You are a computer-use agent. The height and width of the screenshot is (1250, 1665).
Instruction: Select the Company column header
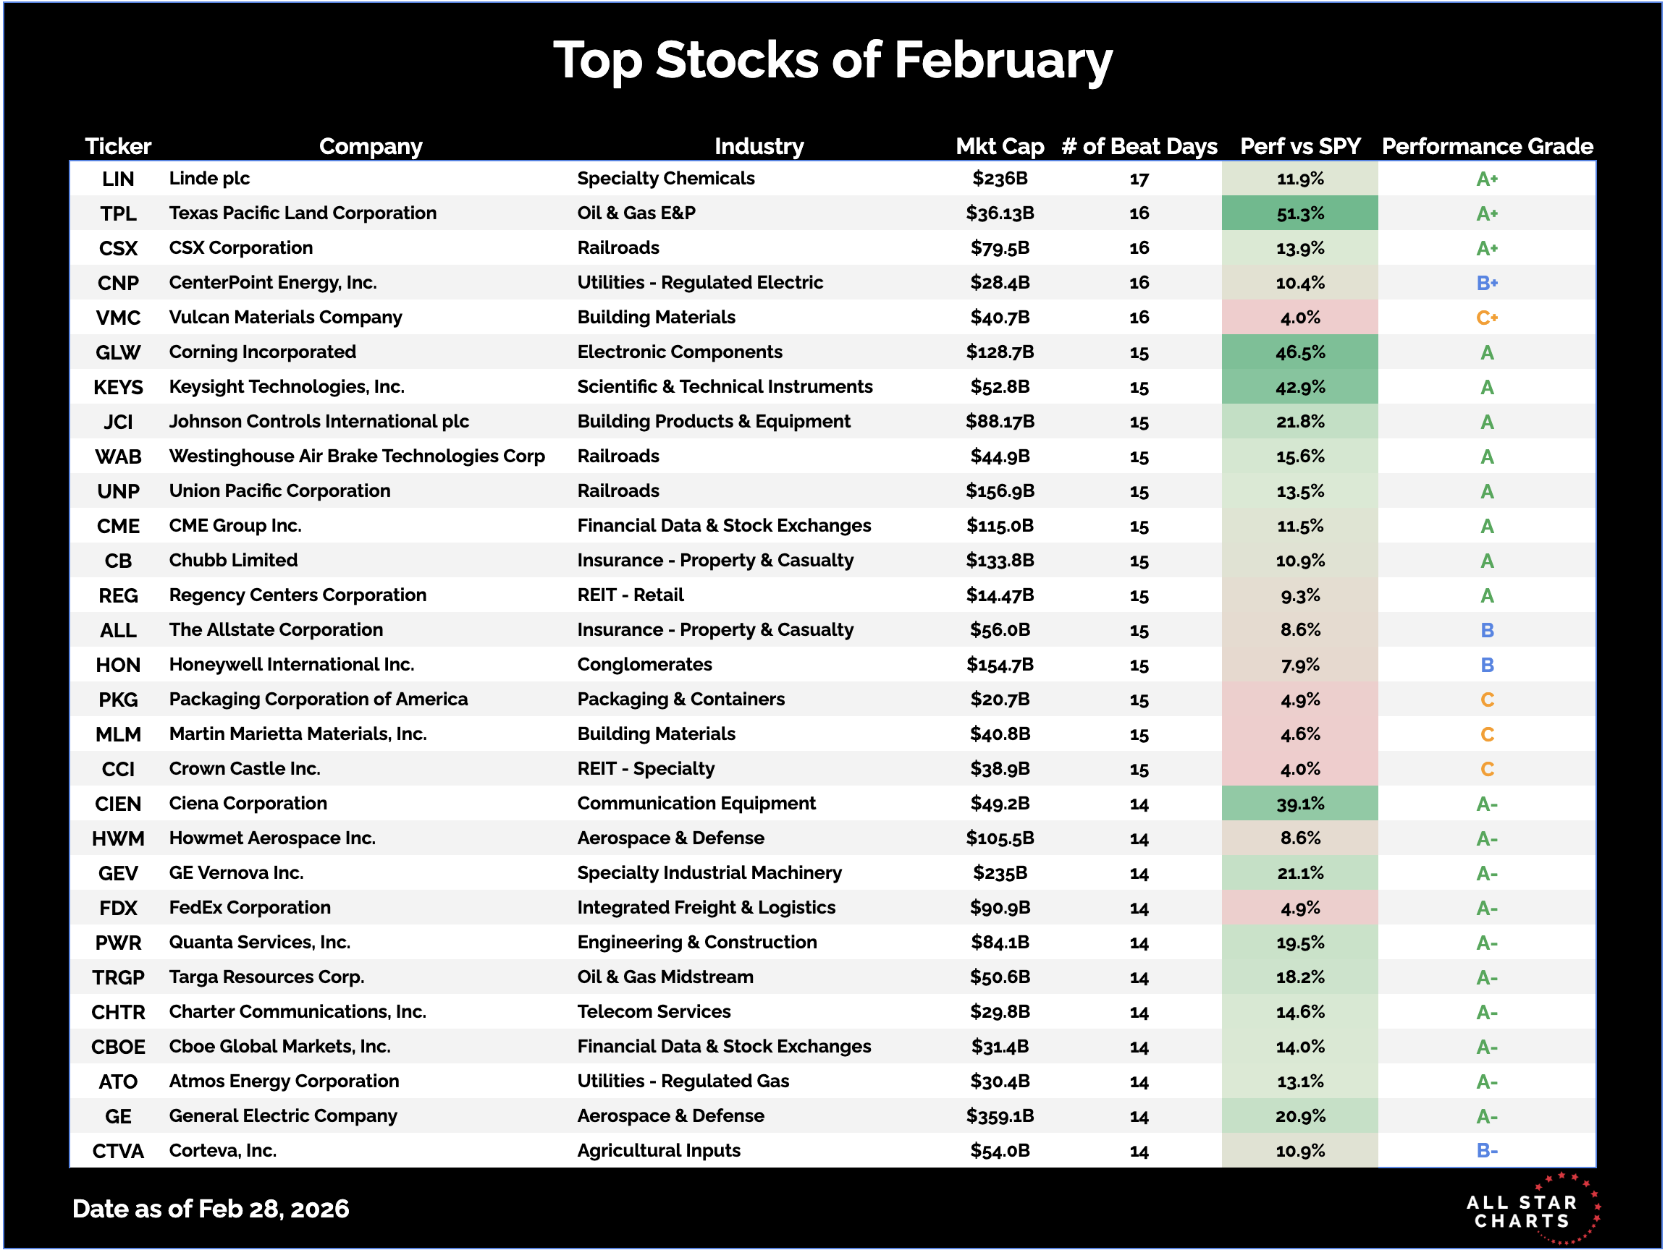click(x=371, y=146)
